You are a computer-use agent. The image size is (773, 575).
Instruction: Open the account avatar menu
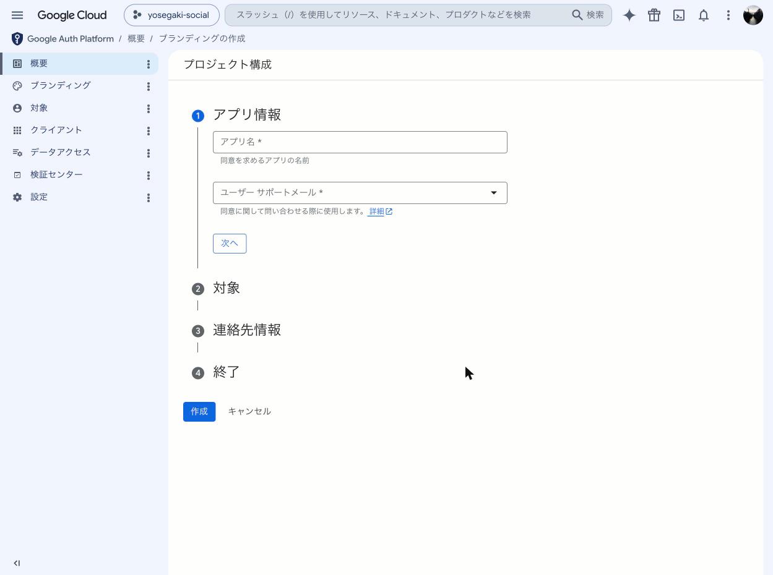pos(753,15)
